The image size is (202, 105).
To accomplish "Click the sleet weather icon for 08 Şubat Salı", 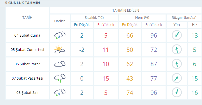I will (60, 93).
